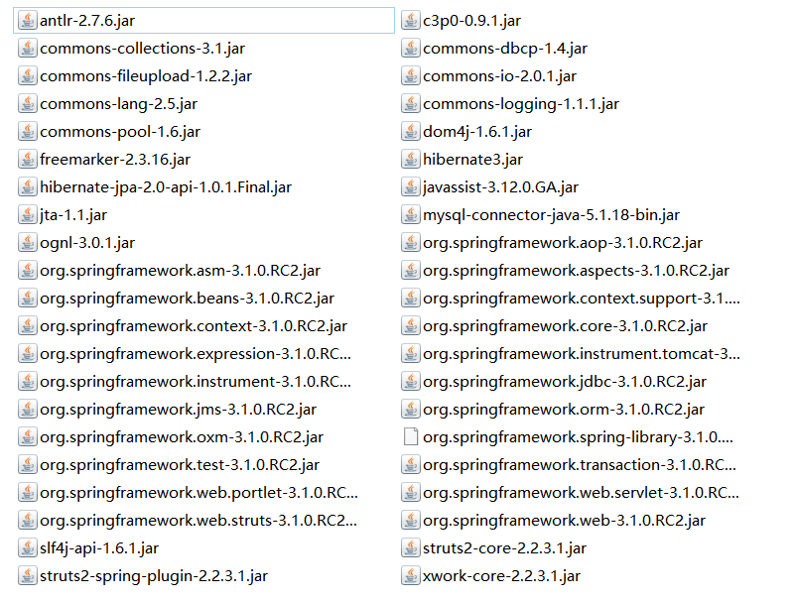
Task: Click the jar icon for commons-lang-2.5.jar
Action: point(28,103)
